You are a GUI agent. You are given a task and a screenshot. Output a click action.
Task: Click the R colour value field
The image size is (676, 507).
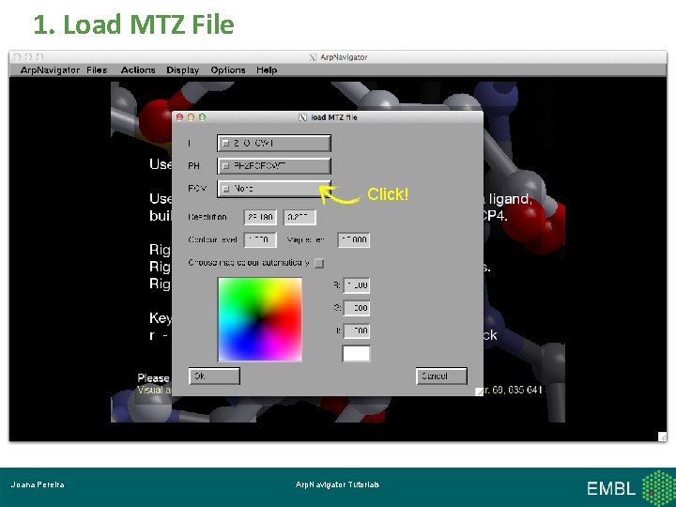pos(356,285)
